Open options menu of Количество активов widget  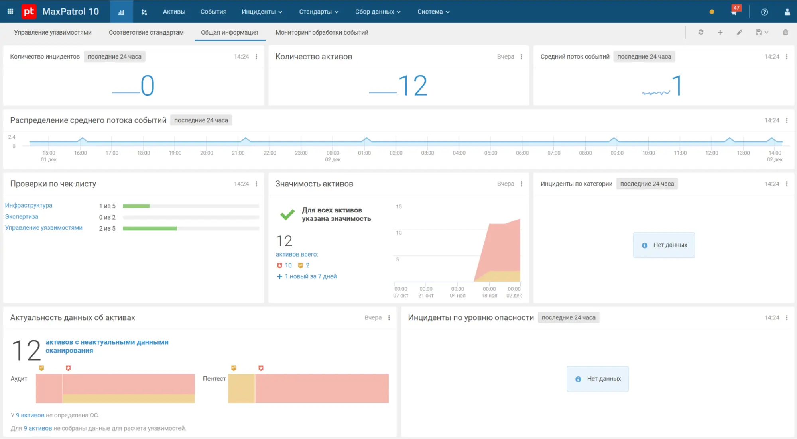click(x=521, y=57)
